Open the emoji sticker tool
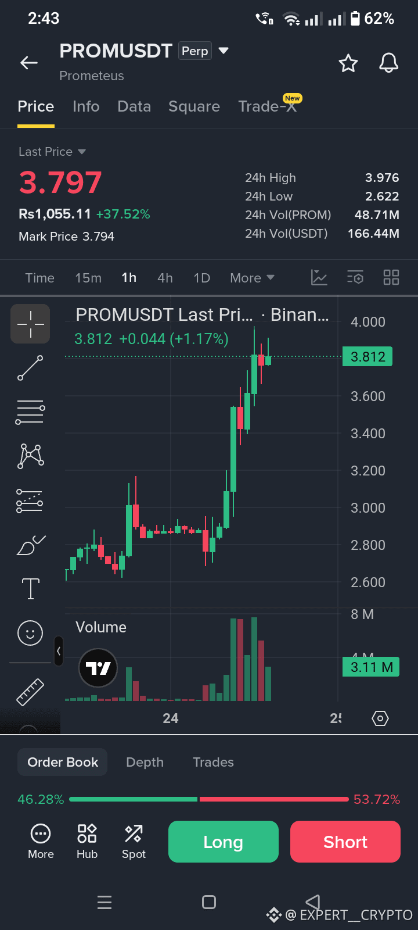This screenshot has width=418, height=930. click(30, 632)
